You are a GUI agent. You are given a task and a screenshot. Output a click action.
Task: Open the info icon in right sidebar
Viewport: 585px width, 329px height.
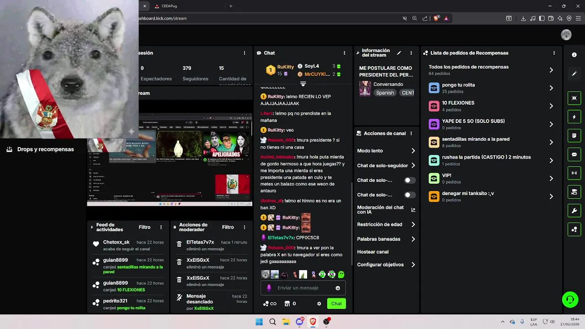click(x=574, y=55)
